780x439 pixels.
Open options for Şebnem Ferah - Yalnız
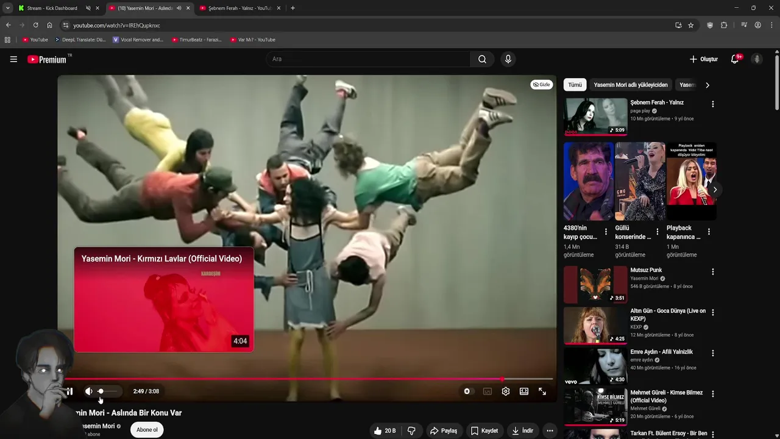(x=712, y=104)
